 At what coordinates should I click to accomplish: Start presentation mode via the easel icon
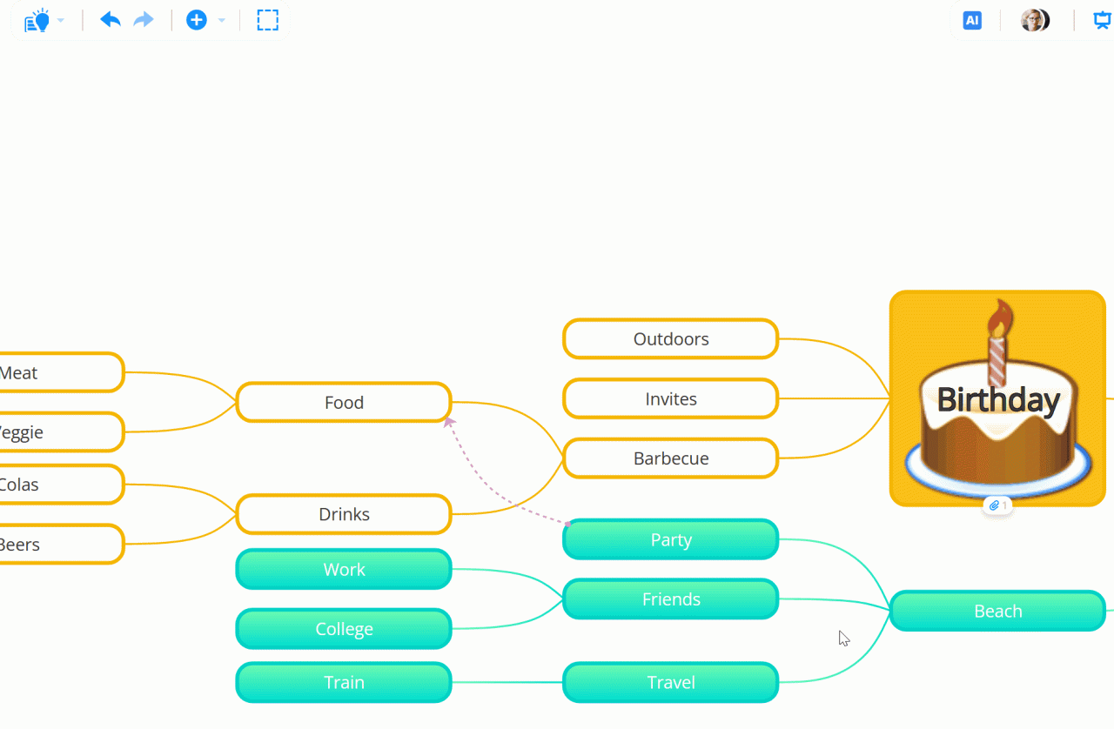(x=1102, y=20)
